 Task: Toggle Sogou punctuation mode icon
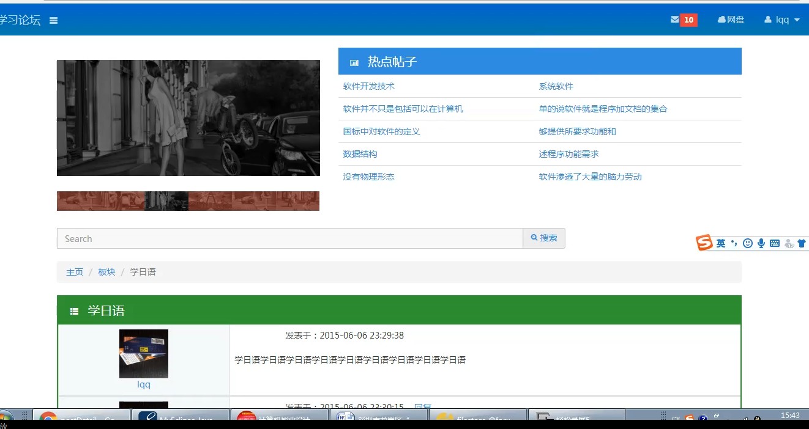point(734,243)
